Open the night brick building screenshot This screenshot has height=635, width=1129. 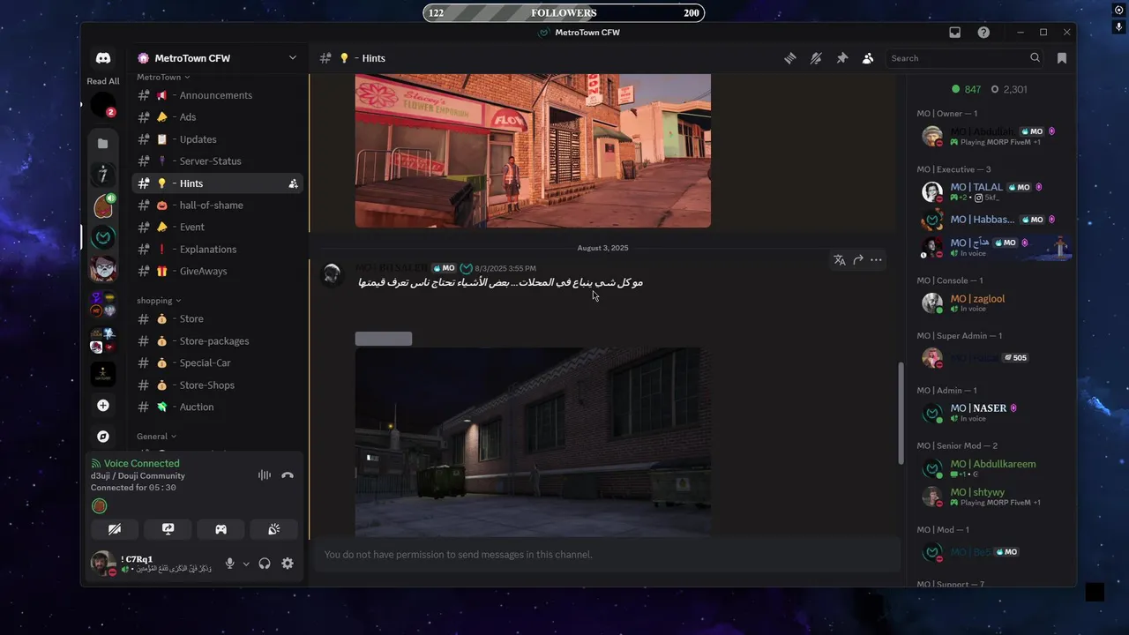tap(533, 442)
